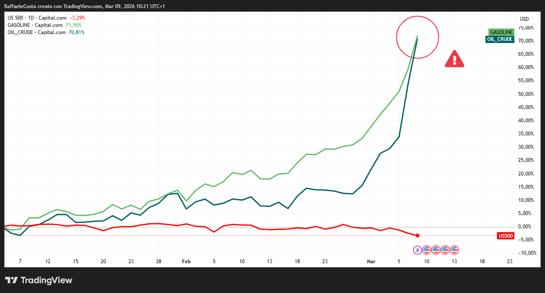Select the OIL_CRUDE price scale label
Image resolution: width=545 pixels, height=293 pixels.
coord(500,39)
